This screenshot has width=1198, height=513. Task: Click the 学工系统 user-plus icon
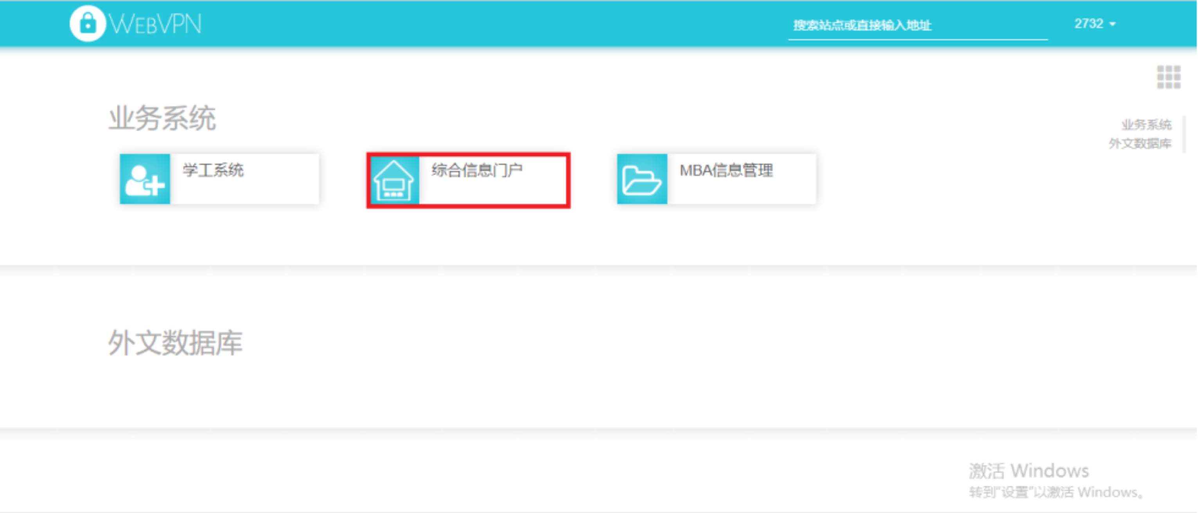coord(145,179)
